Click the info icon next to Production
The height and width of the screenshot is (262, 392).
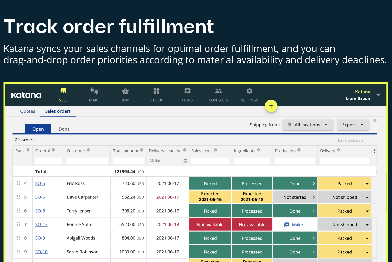299,150
